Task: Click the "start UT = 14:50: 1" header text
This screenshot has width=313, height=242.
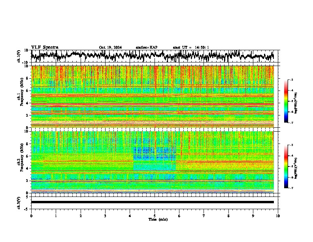Action: [191, 47]
